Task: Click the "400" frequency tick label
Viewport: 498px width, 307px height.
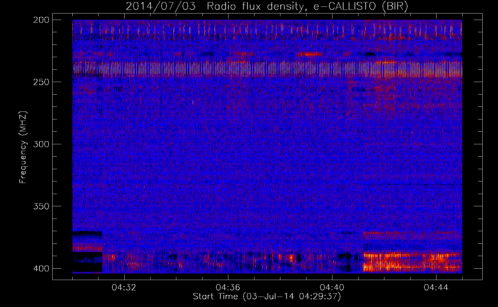Action: [x=41, y=269]
